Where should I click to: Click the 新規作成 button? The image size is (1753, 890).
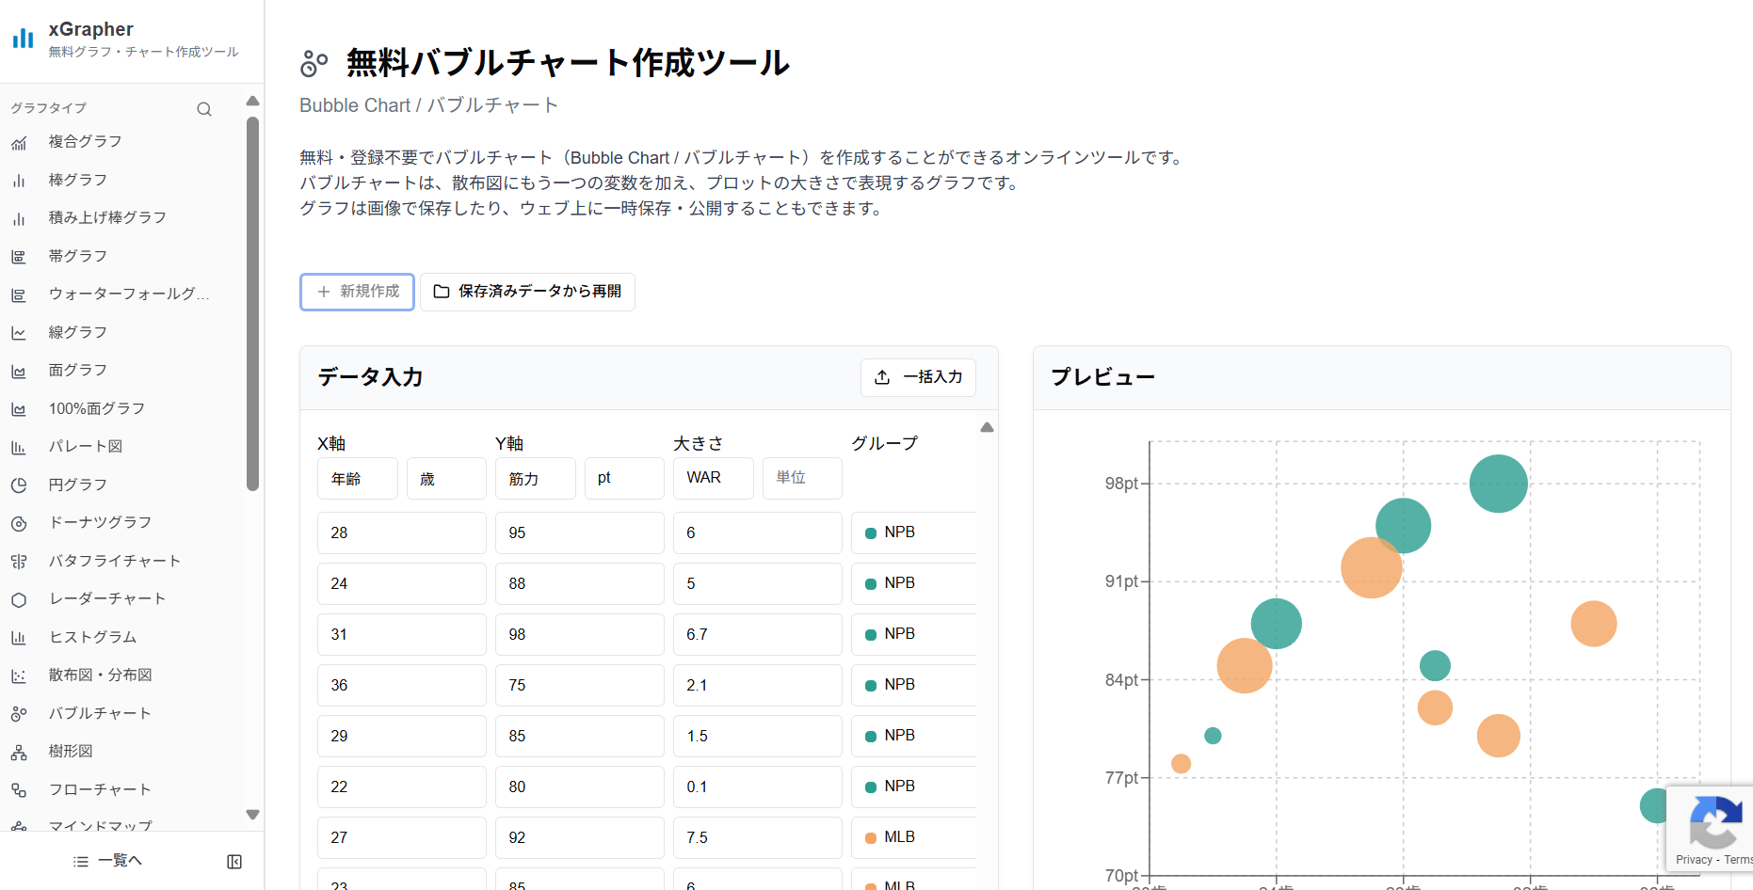(357, 292)
